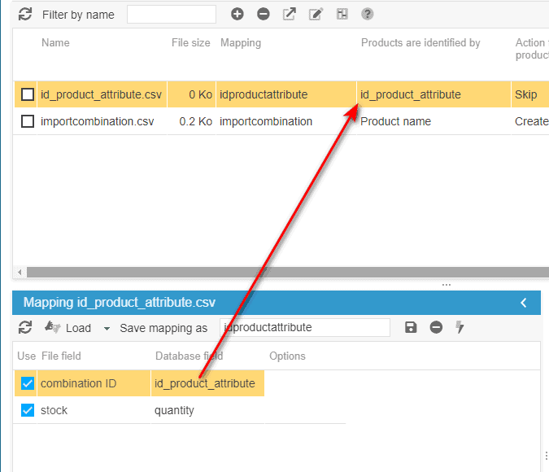
Task: Uncheck the Use box for stock field
Action: pyautogui.click(x=28, y=410)
